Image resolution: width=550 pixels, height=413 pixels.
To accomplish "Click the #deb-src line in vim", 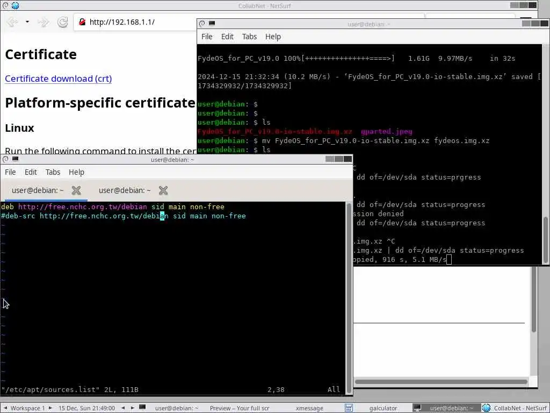I will 124,216.
